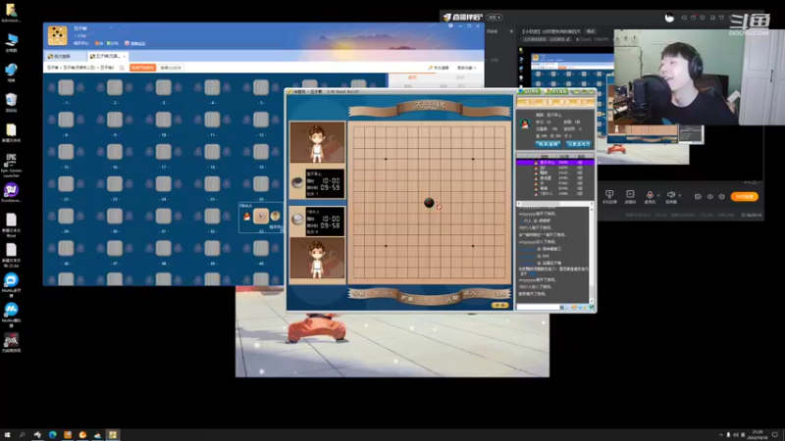The width and height of the screenshot is (785, 441).
Task: Close the second Gomoku room lobby tab
Action: click(x=125, y=57)
